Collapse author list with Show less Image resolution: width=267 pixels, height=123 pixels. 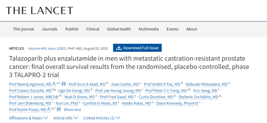(x=72, y=110)
